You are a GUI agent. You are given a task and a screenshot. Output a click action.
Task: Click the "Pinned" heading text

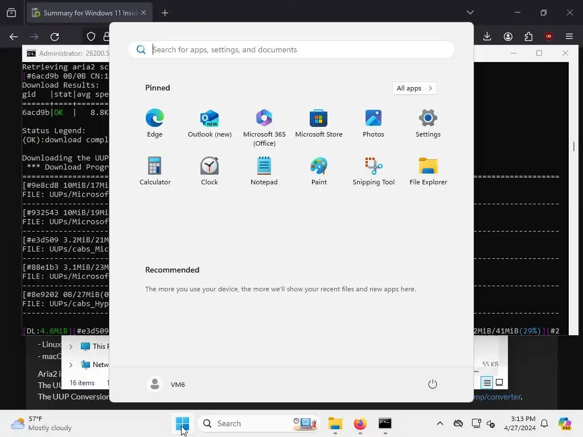point(158,88)
